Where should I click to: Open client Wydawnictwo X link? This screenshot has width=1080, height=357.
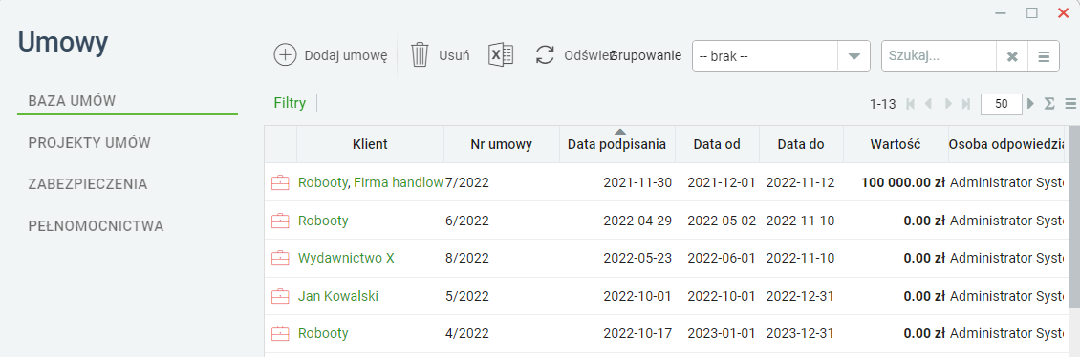[x=346, y=258]
